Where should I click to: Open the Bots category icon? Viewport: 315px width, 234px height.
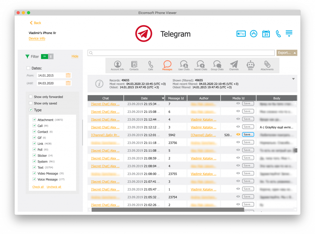pyautogui.click(x=250, y=65)
